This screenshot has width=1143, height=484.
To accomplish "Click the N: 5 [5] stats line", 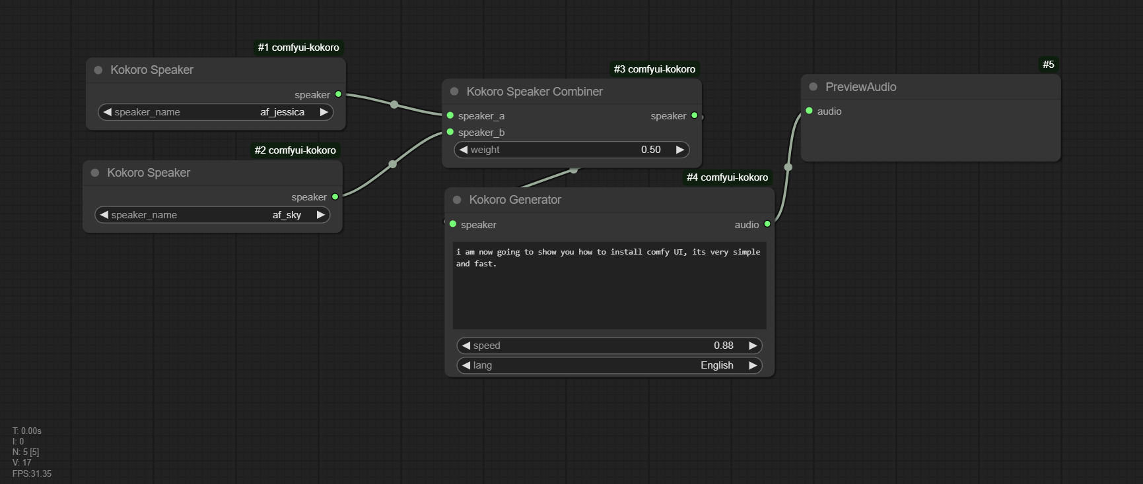I will (x=26, y=452).
